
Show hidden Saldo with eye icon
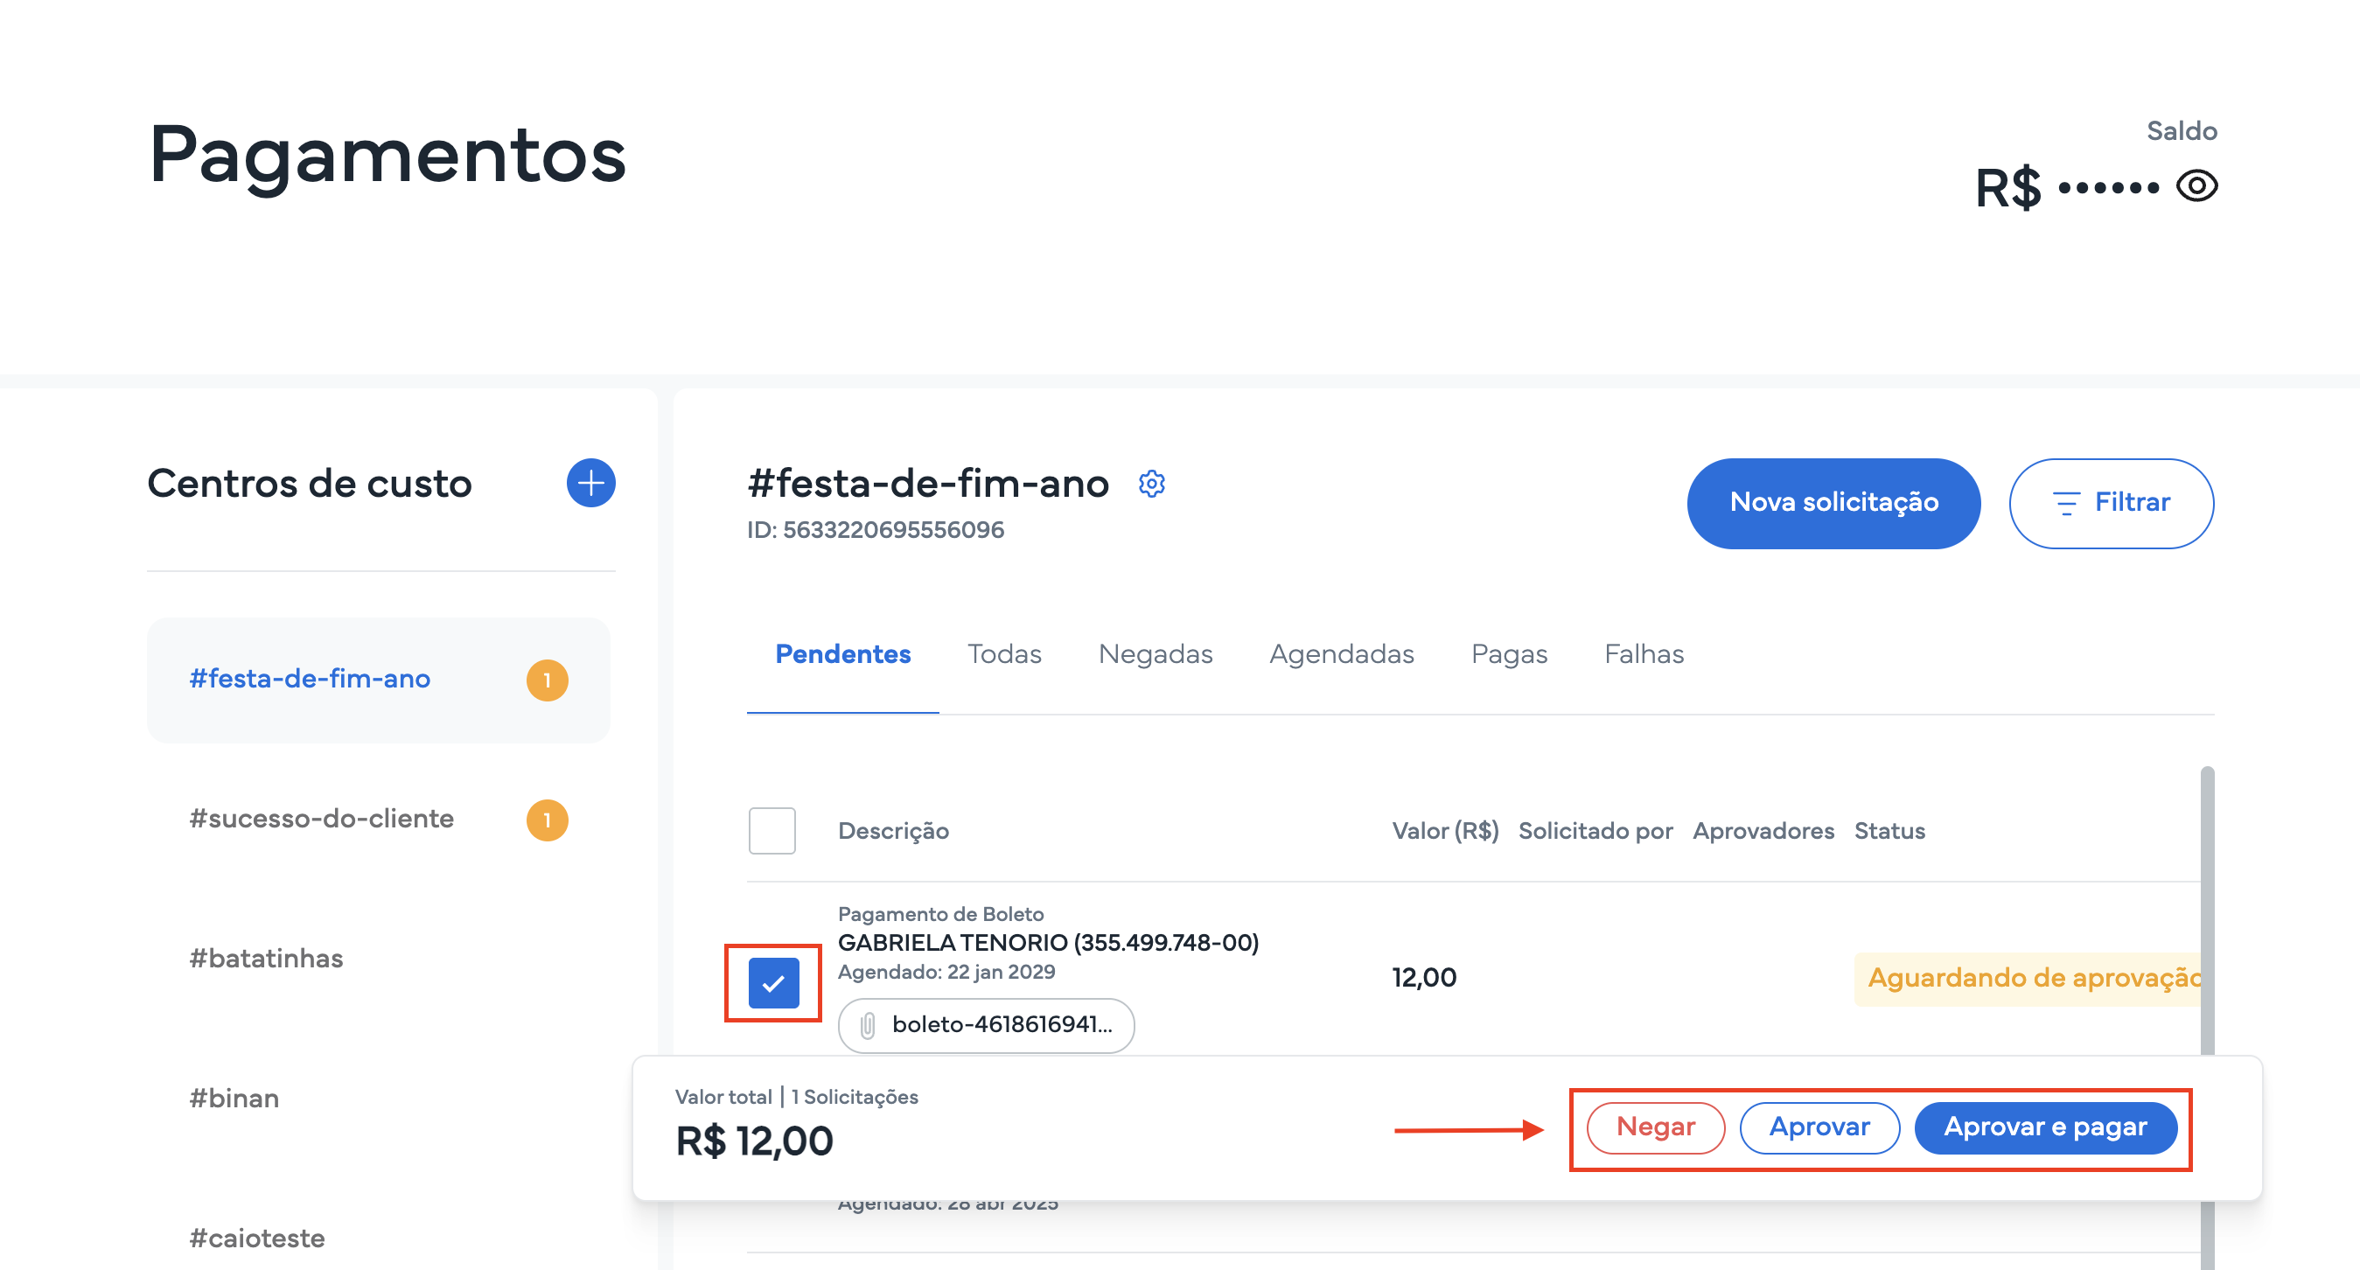click(x=2197, y=186)
